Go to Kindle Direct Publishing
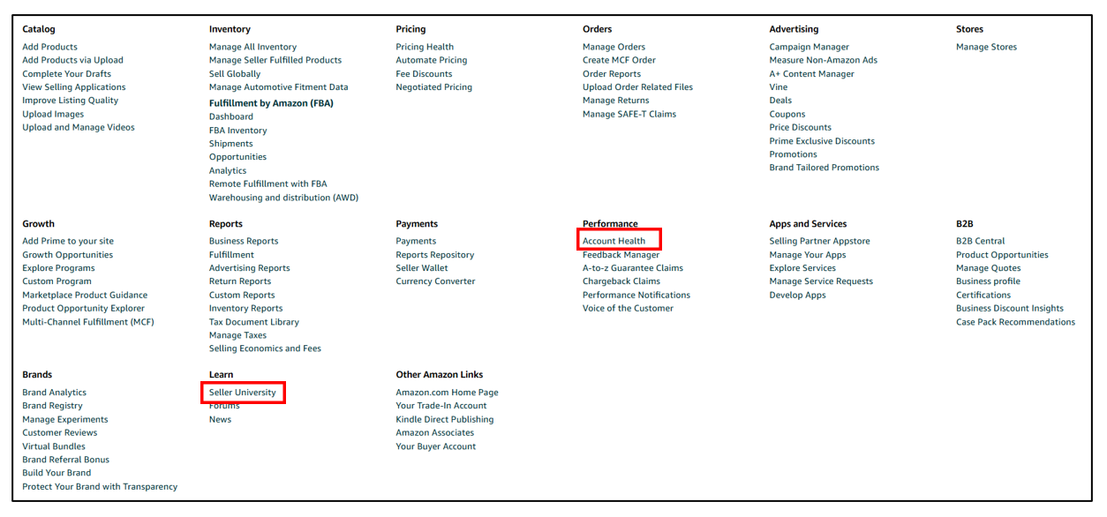This screenshot has height=517, width=1107. [x=445, y=420]
